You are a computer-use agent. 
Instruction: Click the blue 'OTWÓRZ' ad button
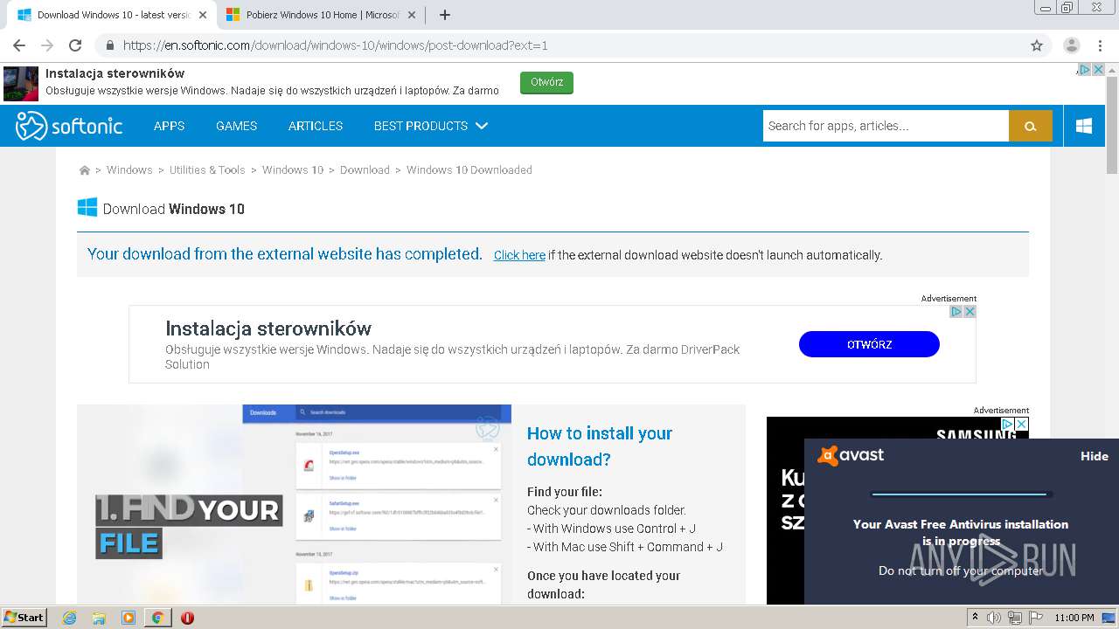click(869, 344)
